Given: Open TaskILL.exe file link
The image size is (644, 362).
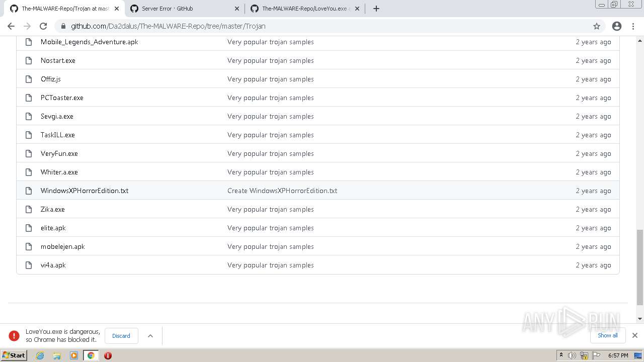Looking at the screenshot, I should pos(58,135).
